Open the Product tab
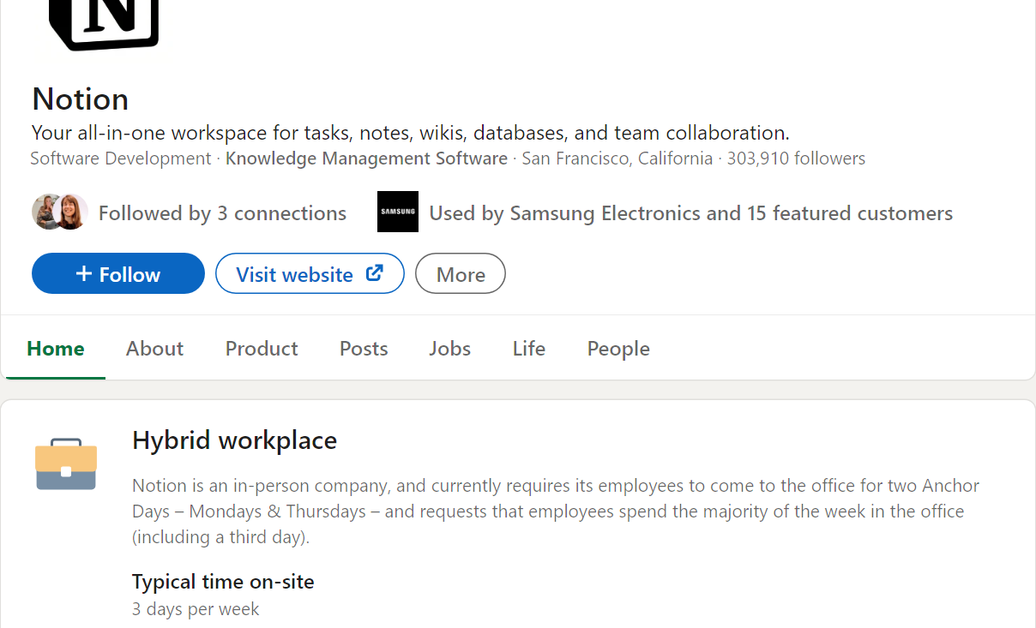 pyautogui.click(x=262, y=349)
